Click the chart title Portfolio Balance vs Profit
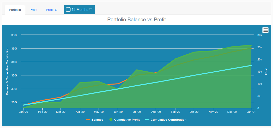This screenshot has height=128, width=273. tap(136, 20)
